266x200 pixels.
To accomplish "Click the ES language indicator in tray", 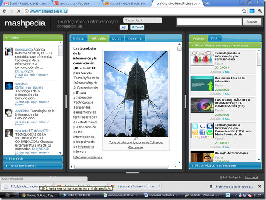I will pos(228,195).
